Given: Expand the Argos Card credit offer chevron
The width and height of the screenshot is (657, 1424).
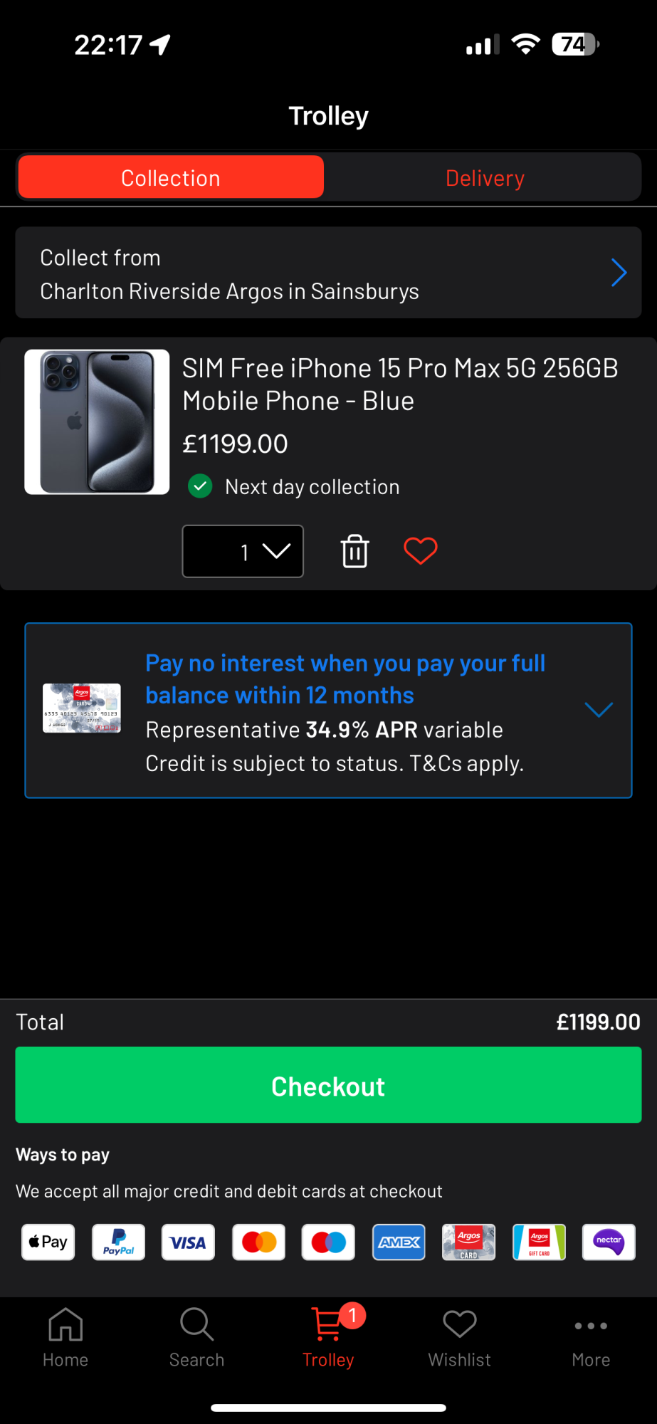Looking at the screenshot, I should click(599, 709).
